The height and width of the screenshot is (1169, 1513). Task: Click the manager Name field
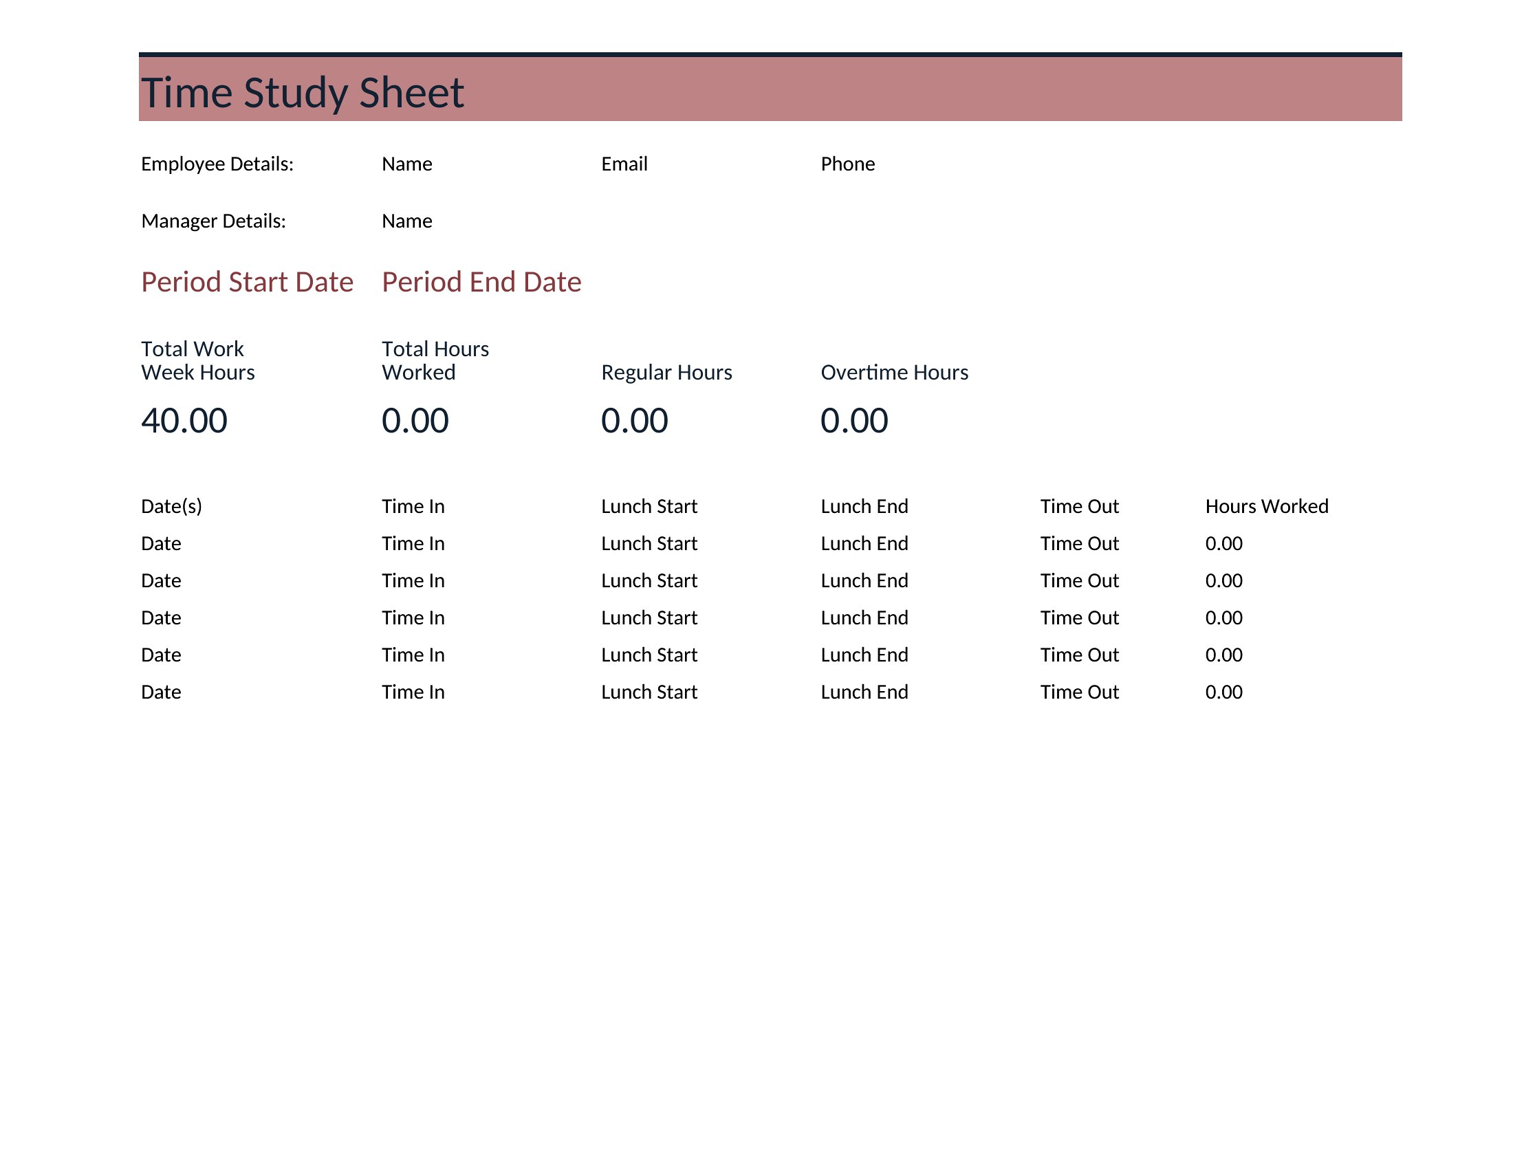pos(406,221)
